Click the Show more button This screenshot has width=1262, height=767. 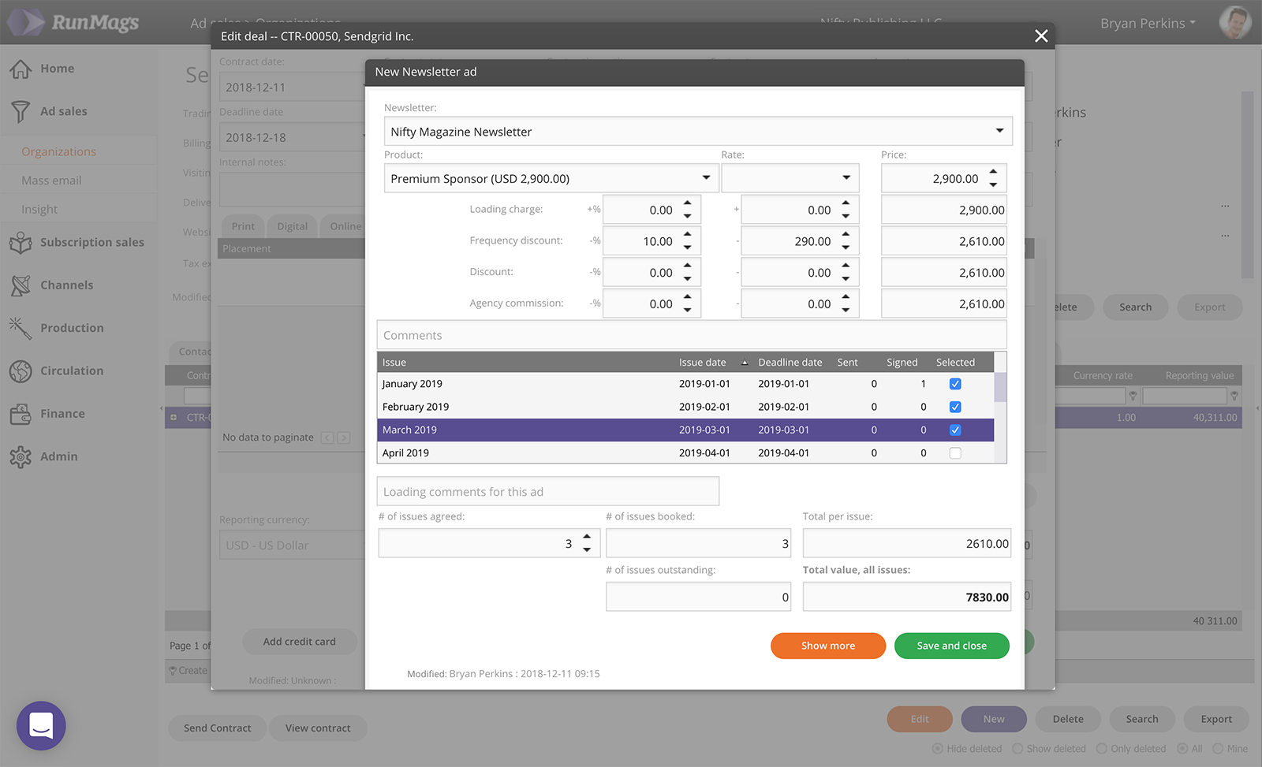(828, 646)
